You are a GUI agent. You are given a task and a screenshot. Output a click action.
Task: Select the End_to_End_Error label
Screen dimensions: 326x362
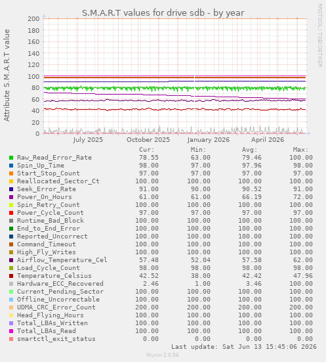pyautogui.click(x=49, y=229)
